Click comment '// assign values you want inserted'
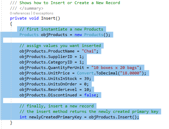This screenshot has height=129, width=169. [x=60, y=46]
